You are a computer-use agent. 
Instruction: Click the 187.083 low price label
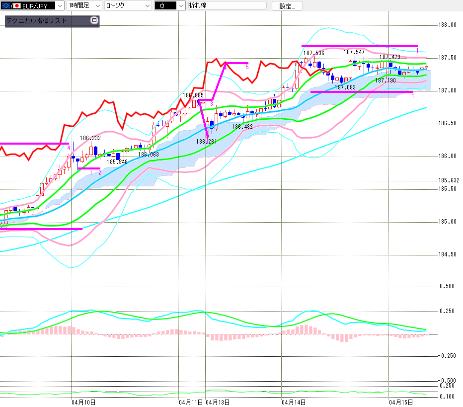pyautogui.click(x=345, y=87)
